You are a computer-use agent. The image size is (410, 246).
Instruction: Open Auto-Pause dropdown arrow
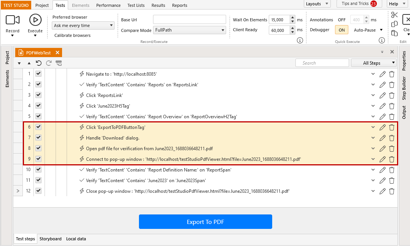381,30
